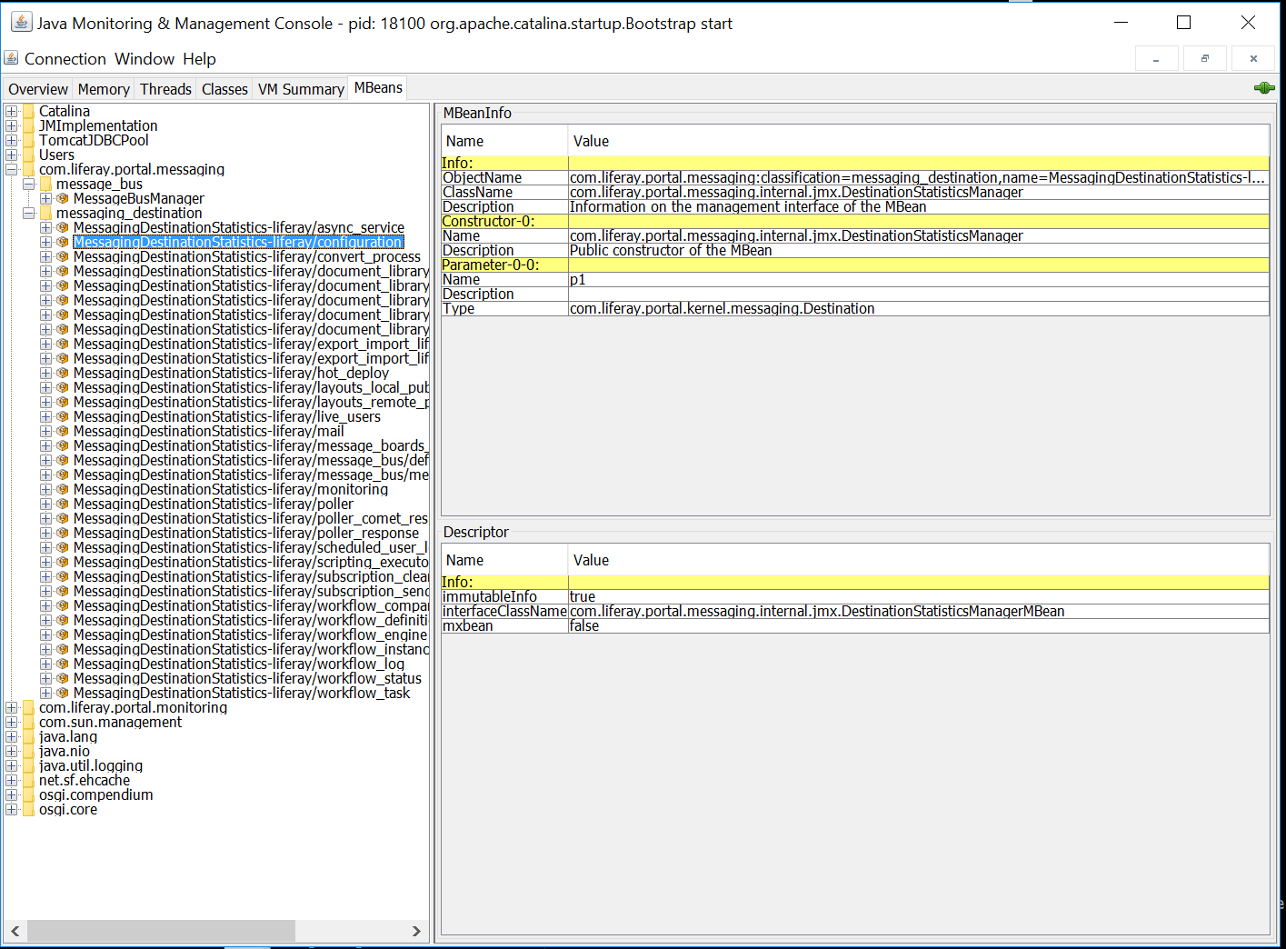Image resolution: width=1286 pixels, height=949 pixels.
Task: Click the Name column header in MBeanInfo
Action: point(504,141)
